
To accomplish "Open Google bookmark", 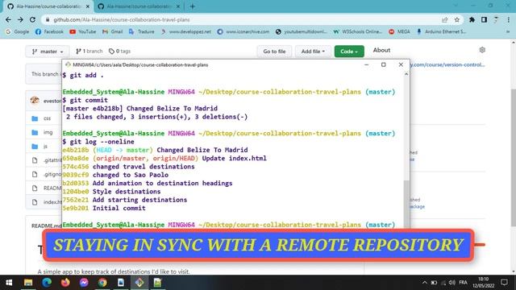I will (18, 31).
